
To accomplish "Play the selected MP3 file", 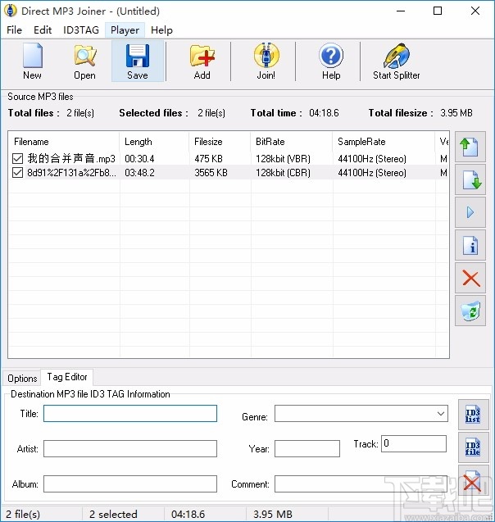I will tap(470, 212).
